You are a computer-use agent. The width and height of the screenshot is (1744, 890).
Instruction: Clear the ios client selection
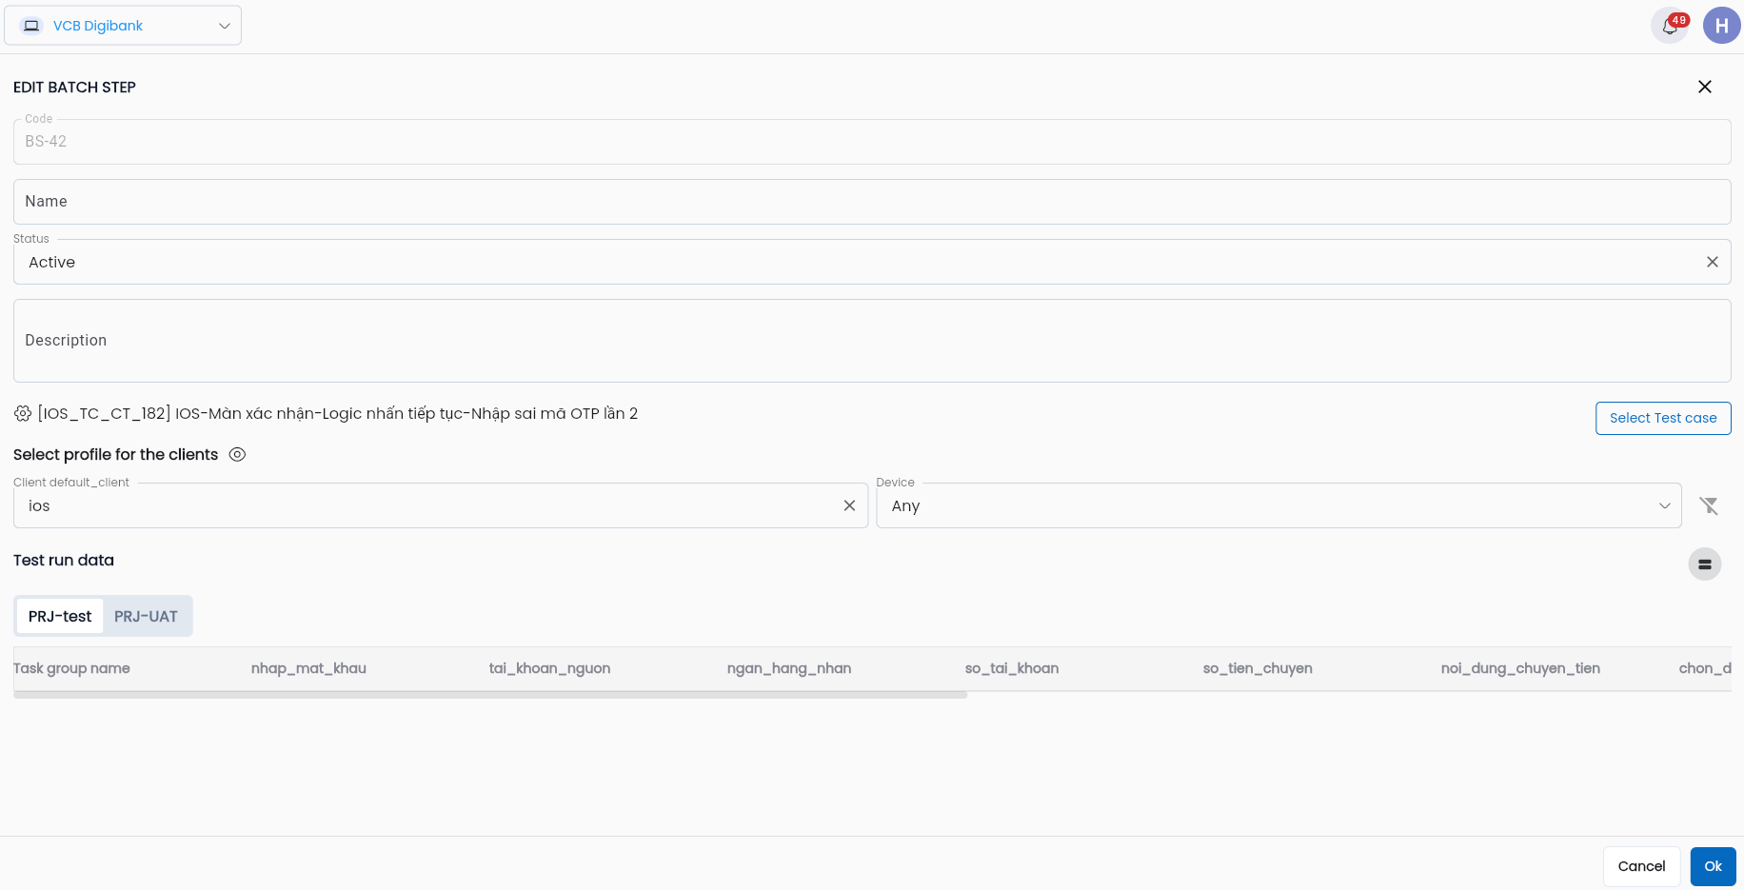coord(849,505)
